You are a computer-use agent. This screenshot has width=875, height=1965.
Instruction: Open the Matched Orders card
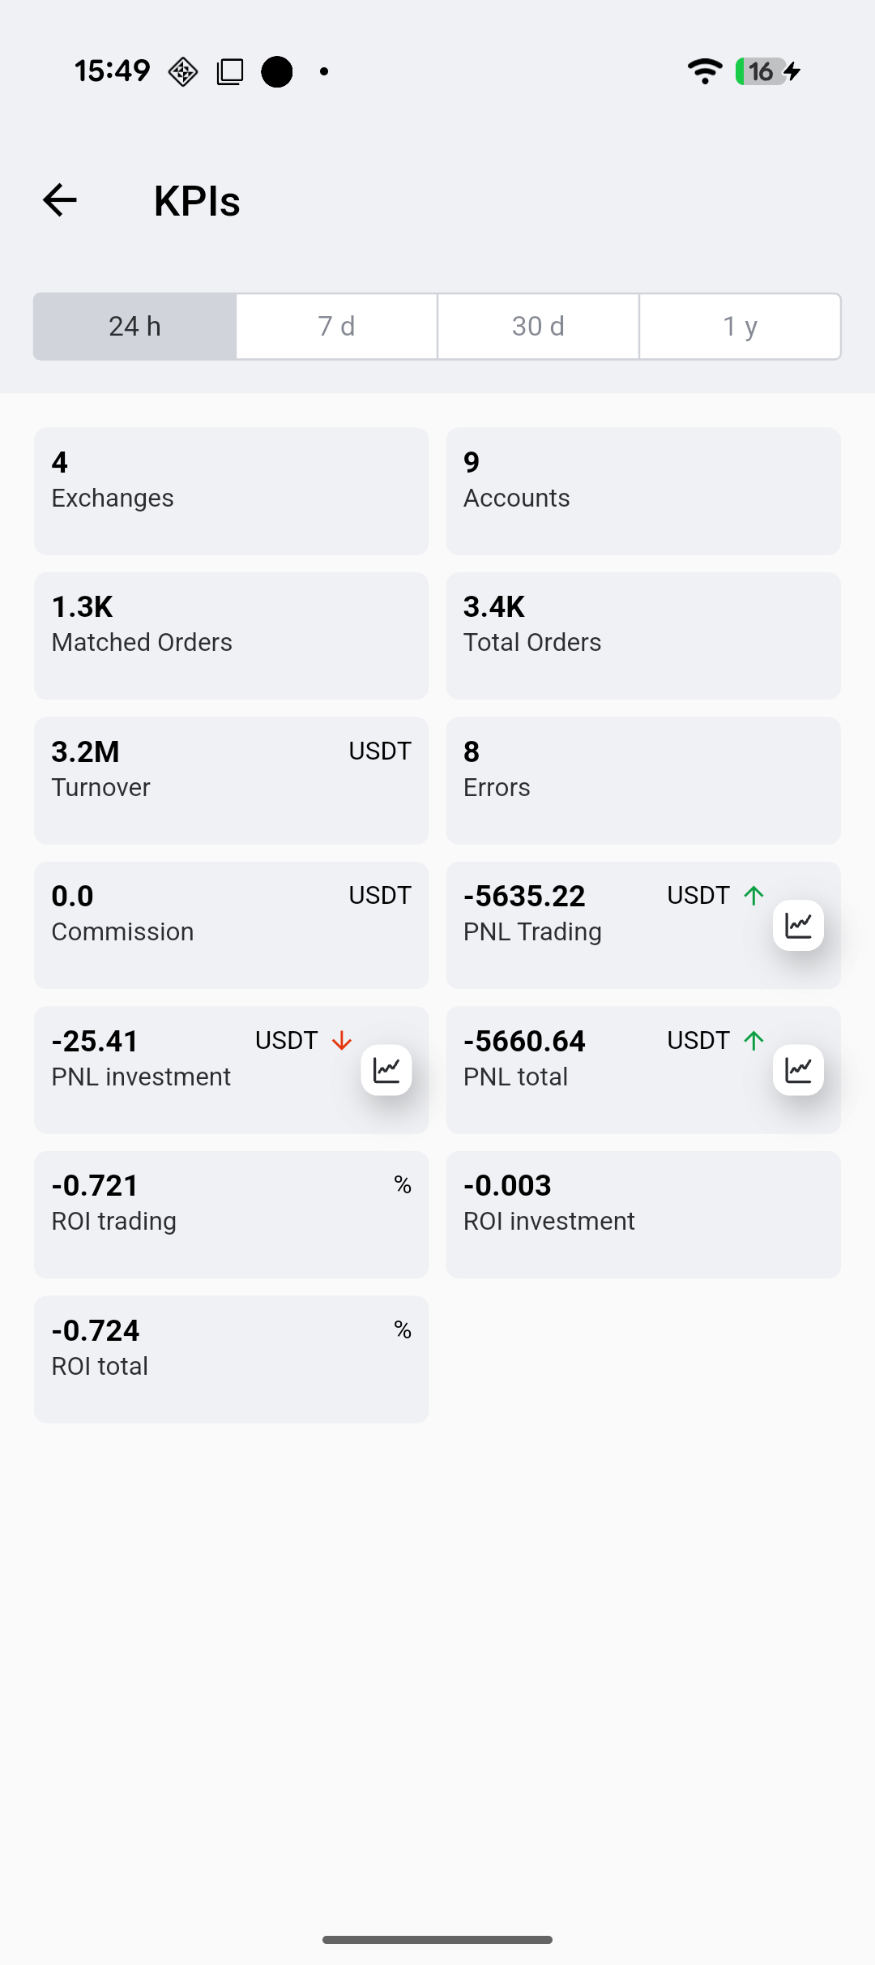pyautogui.click(x=231, y=636)
